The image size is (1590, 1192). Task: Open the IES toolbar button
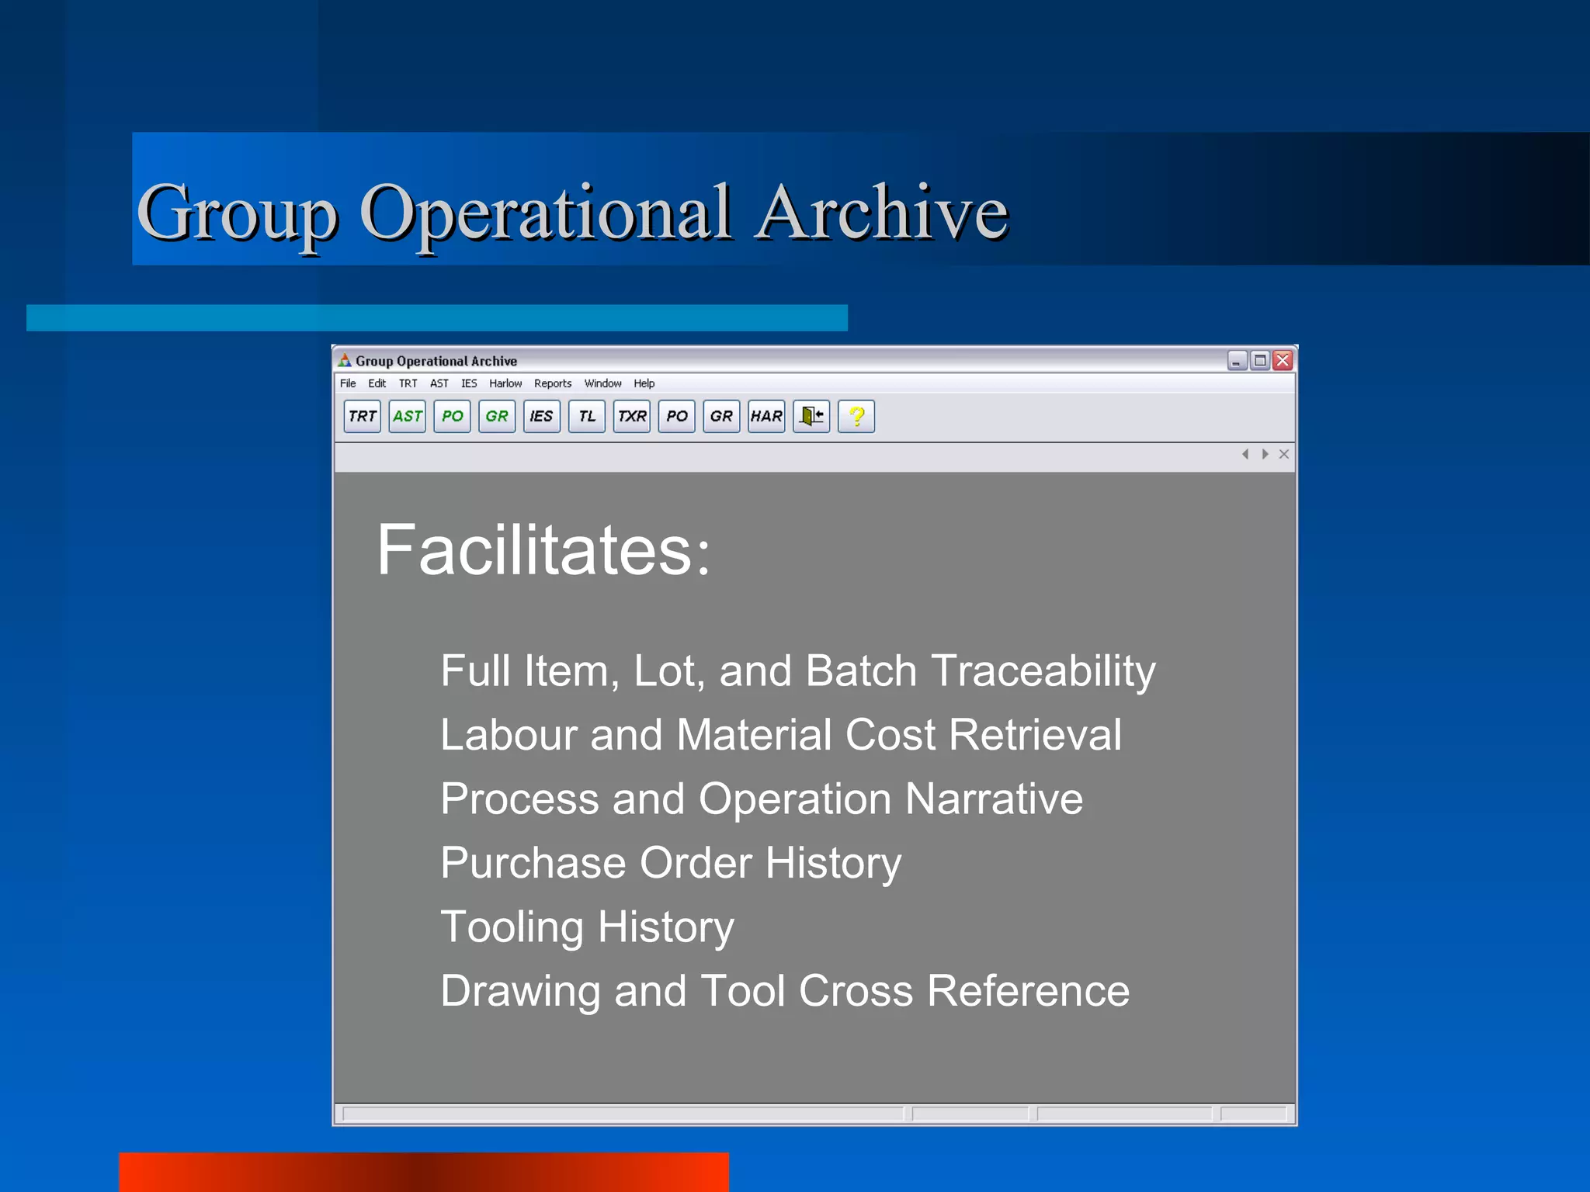tap(542, 416)
